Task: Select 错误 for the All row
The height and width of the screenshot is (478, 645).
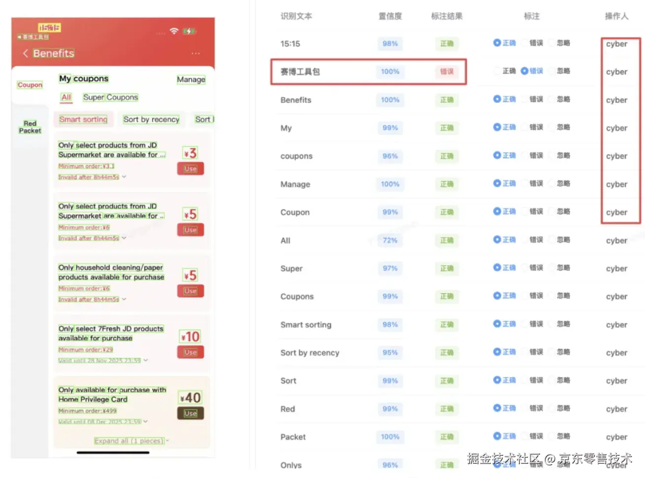Action: point(532,239)
